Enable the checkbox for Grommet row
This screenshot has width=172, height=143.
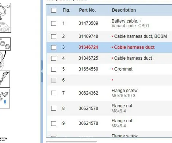(x=54, y=69)
